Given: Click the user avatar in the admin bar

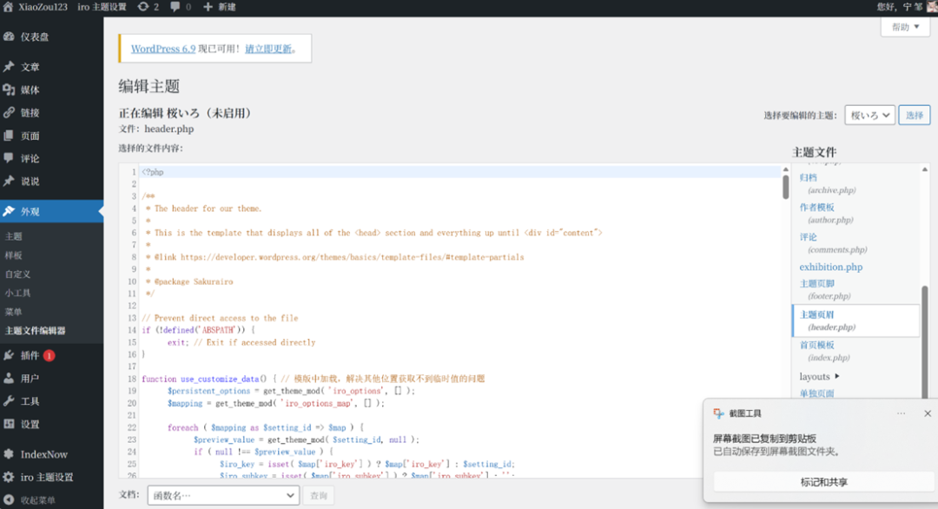Looking at the screenshot, I should (932, 7).
